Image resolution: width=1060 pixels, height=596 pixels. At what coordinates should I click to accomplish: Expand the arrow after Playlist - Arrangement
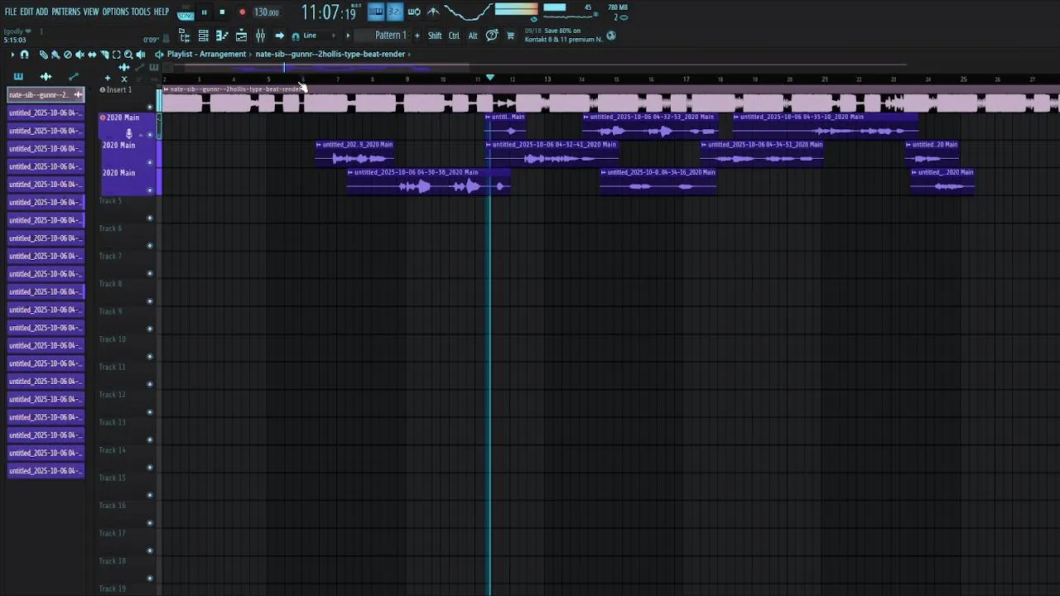(250, 54)
